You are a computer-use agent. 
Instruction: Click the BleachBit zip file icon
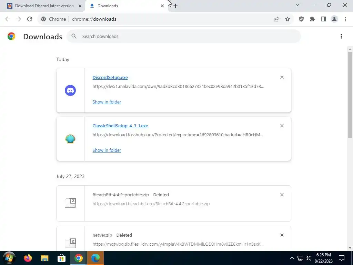pyautogui.click(x=70, y=203)
